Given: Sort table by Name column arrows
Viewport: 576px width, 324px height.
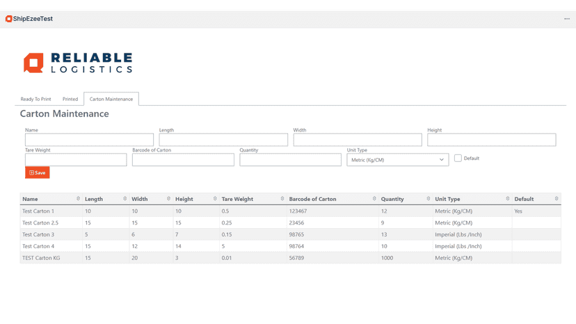Looking at the screenshot, I should [x=78, y=199].
